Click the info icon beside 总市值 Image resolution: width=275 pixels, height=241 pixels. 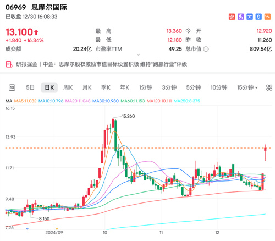tap(206, 49)
